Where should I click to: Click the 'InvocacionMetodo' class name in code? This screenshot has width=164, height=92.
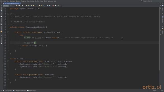35,27
